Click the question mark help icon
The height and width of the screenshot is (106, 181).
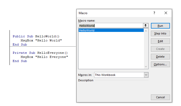coord(154,13)
